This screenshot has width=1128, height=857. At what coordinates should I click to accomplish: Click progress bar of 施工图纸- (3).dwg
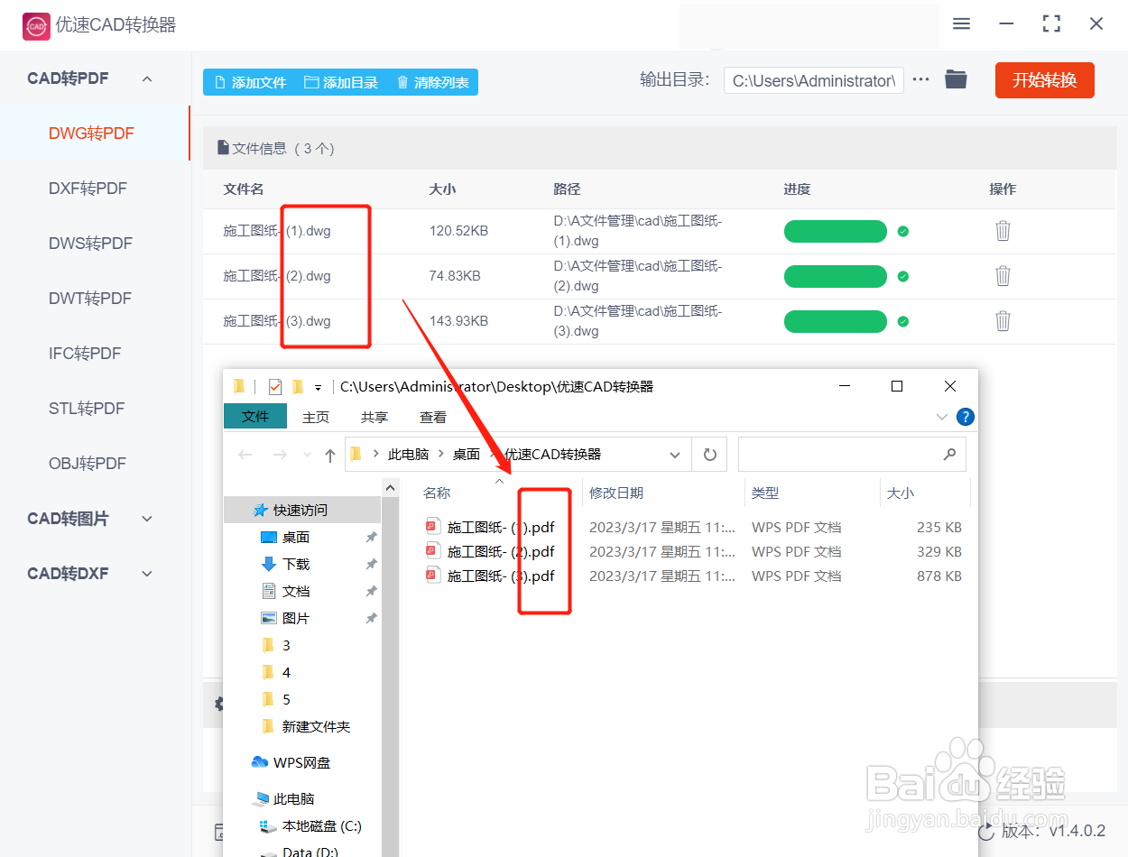click(836, 322)
